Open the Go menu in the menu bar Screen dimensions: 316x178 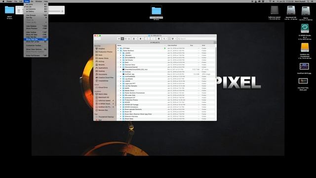[32, 1]
